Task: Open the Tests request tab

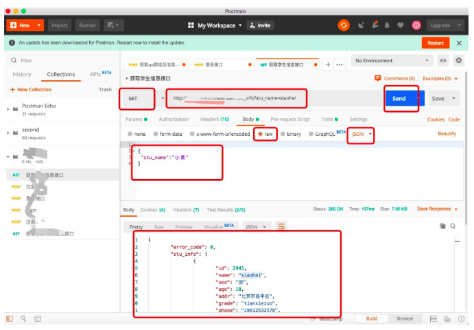Action: [x=329, y=119]
